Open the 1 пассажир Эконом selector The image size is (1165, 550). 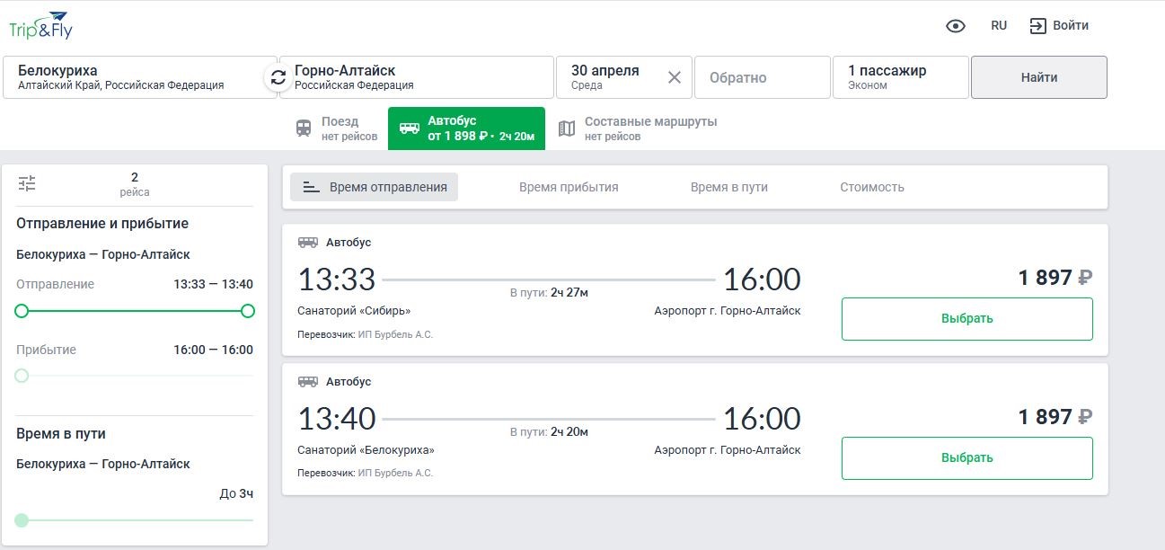901,77
